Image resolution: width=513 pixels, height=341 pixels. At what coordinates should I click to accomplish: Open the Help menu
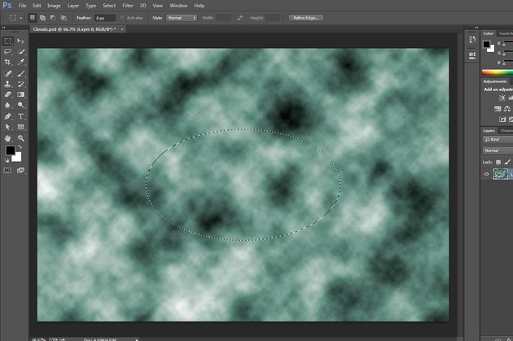pyautogui.click(x=199, y=6)
